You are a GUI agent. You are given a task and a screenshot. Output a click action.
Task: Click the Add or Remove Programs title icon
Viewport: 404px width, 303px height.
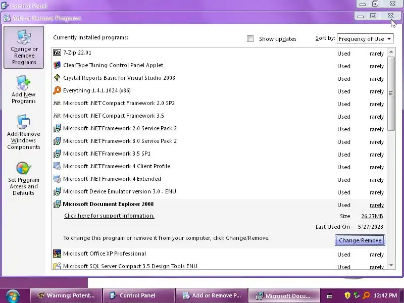7,18
